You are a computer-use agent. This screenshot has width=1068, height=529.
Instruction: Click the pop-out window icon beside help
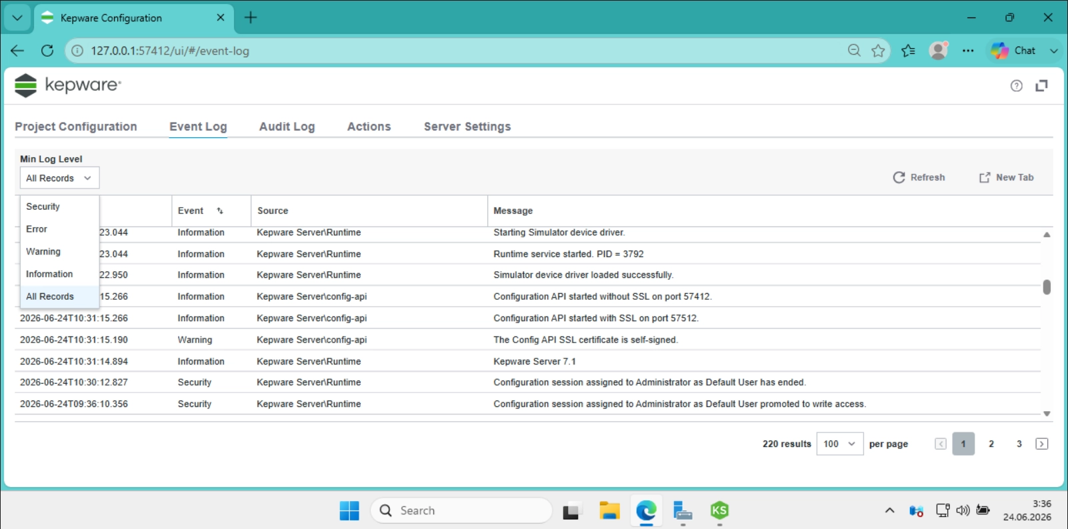1041,85
